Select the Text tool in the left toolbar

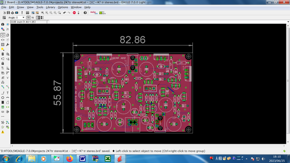coord(8,93)
